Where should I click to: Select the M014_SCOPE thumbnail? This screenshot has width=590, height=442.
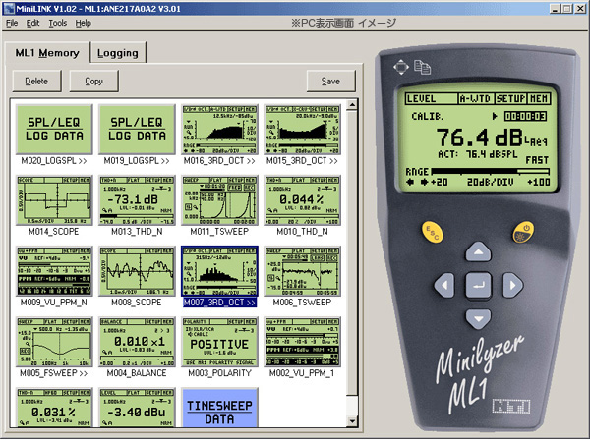[x=54, y=200]
